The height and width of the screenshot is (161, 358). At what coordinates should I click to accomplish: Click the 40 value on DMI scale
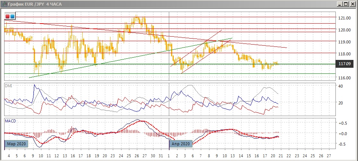click(x=341, y=86)
